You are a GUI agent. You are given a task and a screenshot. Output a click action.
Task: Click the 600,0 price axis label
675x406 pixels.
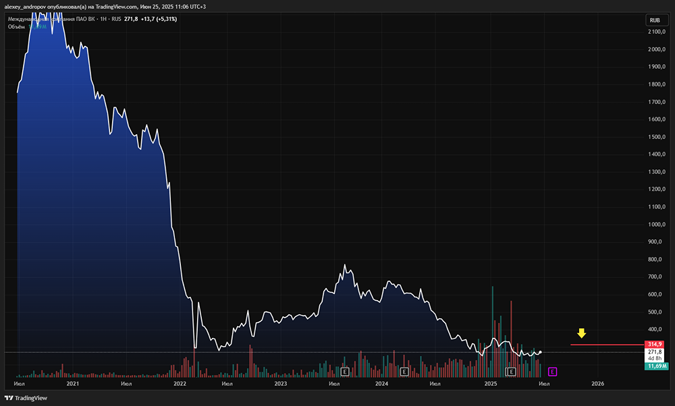[x=655, y=294]
